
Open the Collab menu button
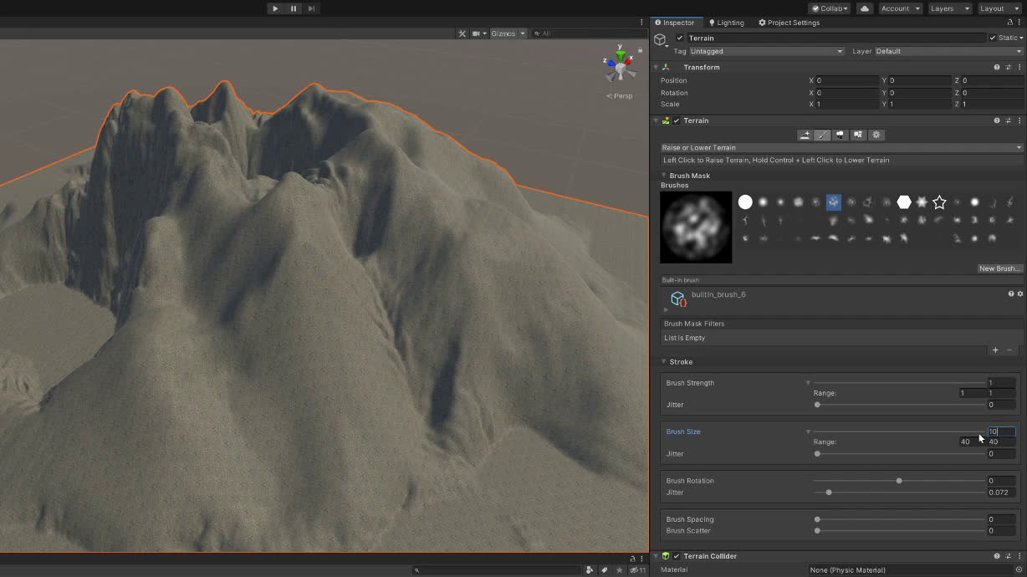pos(829,8)
